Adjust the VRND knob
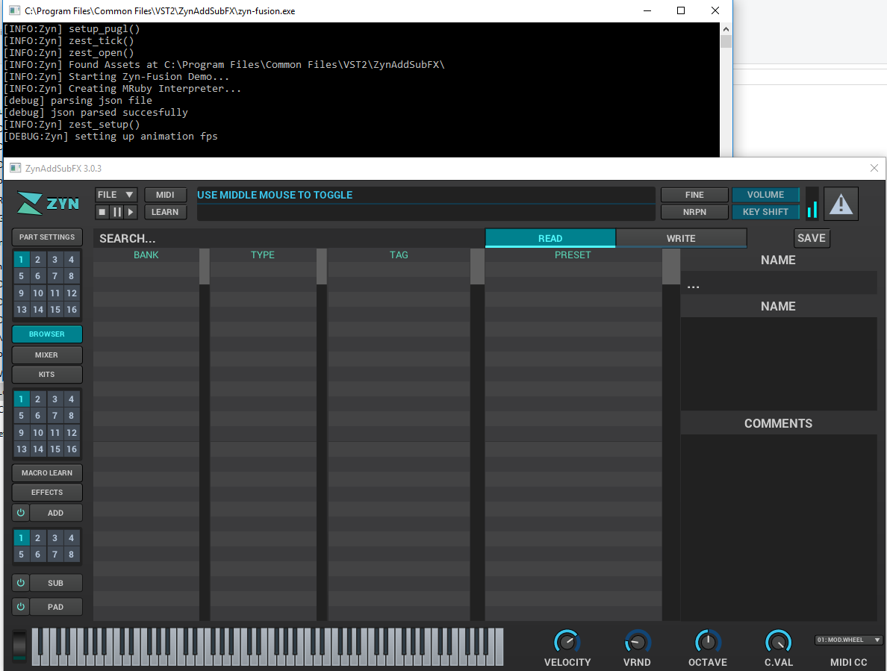This screenshot has height=671, width=887. point(638,642)
